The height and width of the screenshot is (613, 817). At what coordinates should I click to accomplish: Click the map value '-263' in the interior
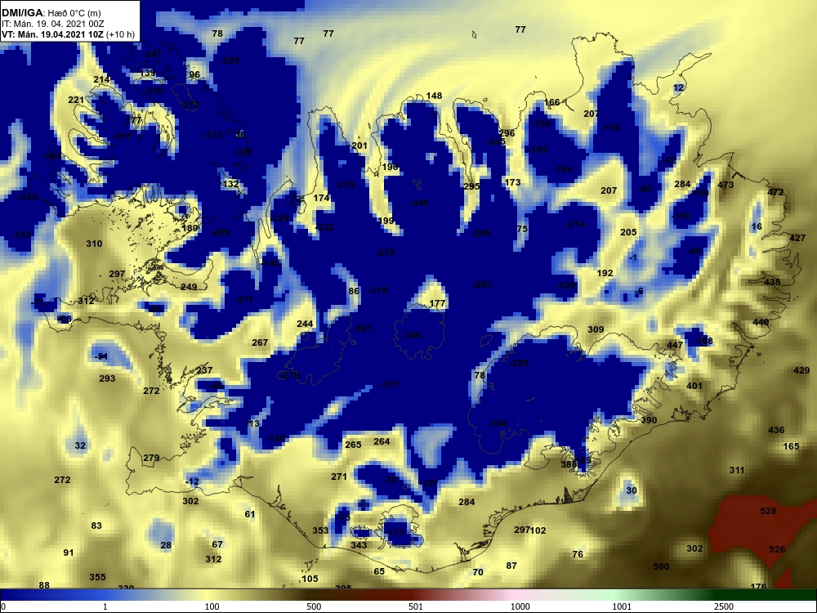tap(482, 284)
